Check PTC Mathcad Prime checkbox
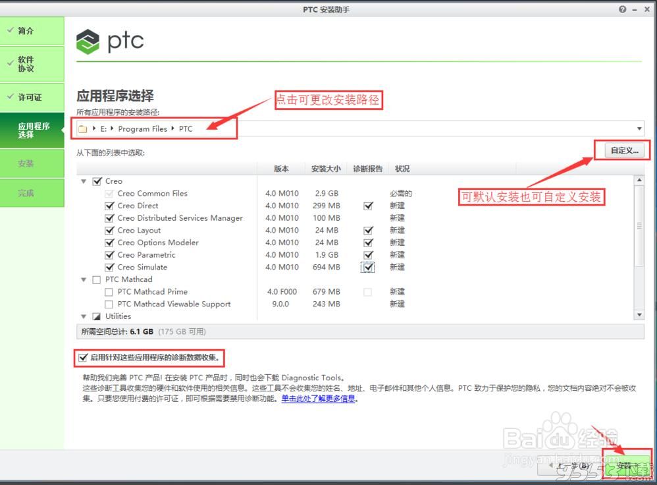The image size is (657, 485). (x=109, y=292)
